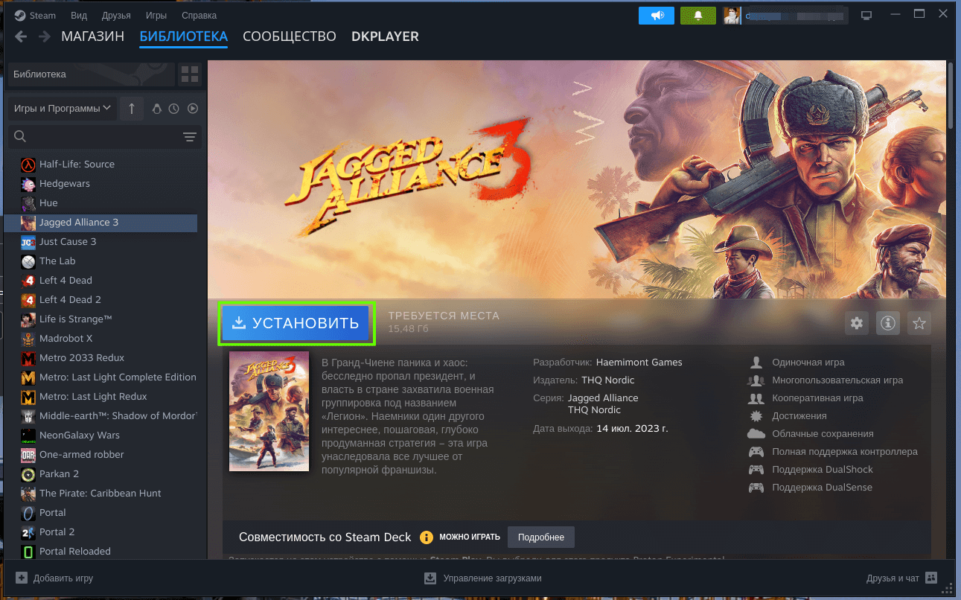The image size is (961, 600).
Task: Click Добавить игру at bottom left
Action: [54, 578]
